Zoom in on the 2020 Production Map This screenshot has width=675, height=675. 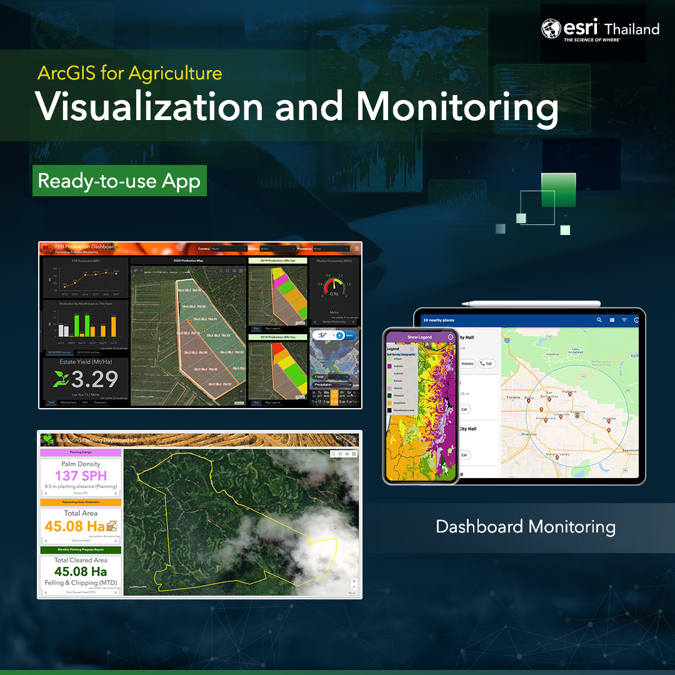[241, 391]
